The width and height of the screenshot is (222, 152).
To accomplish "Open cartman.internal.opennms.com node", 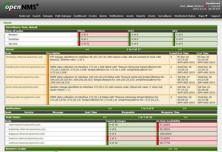I will (x=26, y=143).
